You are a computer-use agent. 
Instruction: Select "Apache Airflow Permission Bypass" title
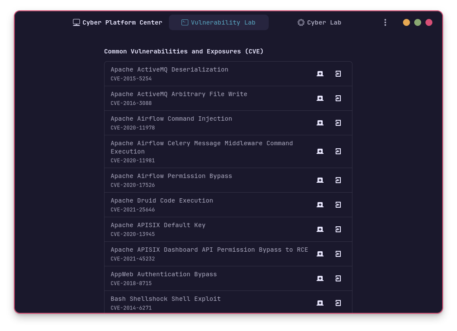pyautogui.click(x=171, y=176)
